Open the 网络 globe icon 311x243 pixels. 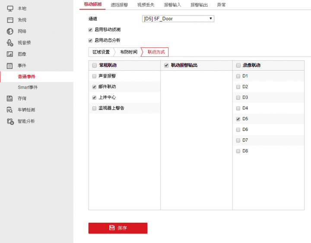(x=10, y=31)
